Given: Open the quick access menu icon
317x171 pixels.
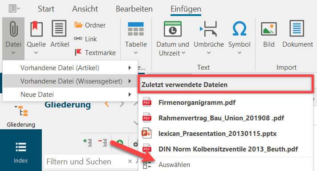Looking at the screenshot, I should [14, 9].
